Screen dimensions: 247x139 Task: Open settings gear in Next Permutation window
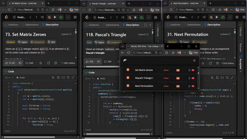tap(244, 17)
